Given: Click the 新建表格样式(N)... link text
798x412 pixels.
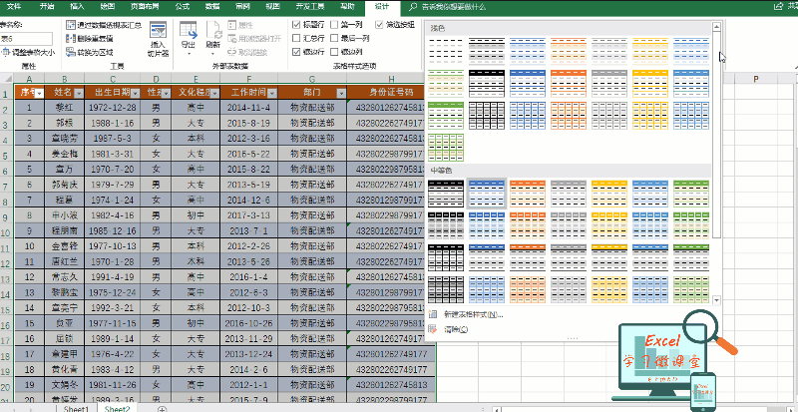Looking at the screenshot, I should (474, 314).
